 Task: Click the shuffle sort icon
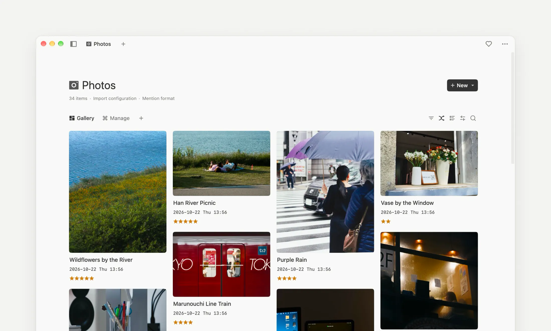(x=442, y=118)
